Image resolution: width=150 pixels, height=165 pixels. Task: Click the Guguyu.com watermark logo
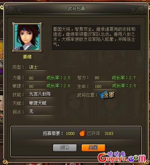pyautogui.click(x=122, y=157)
